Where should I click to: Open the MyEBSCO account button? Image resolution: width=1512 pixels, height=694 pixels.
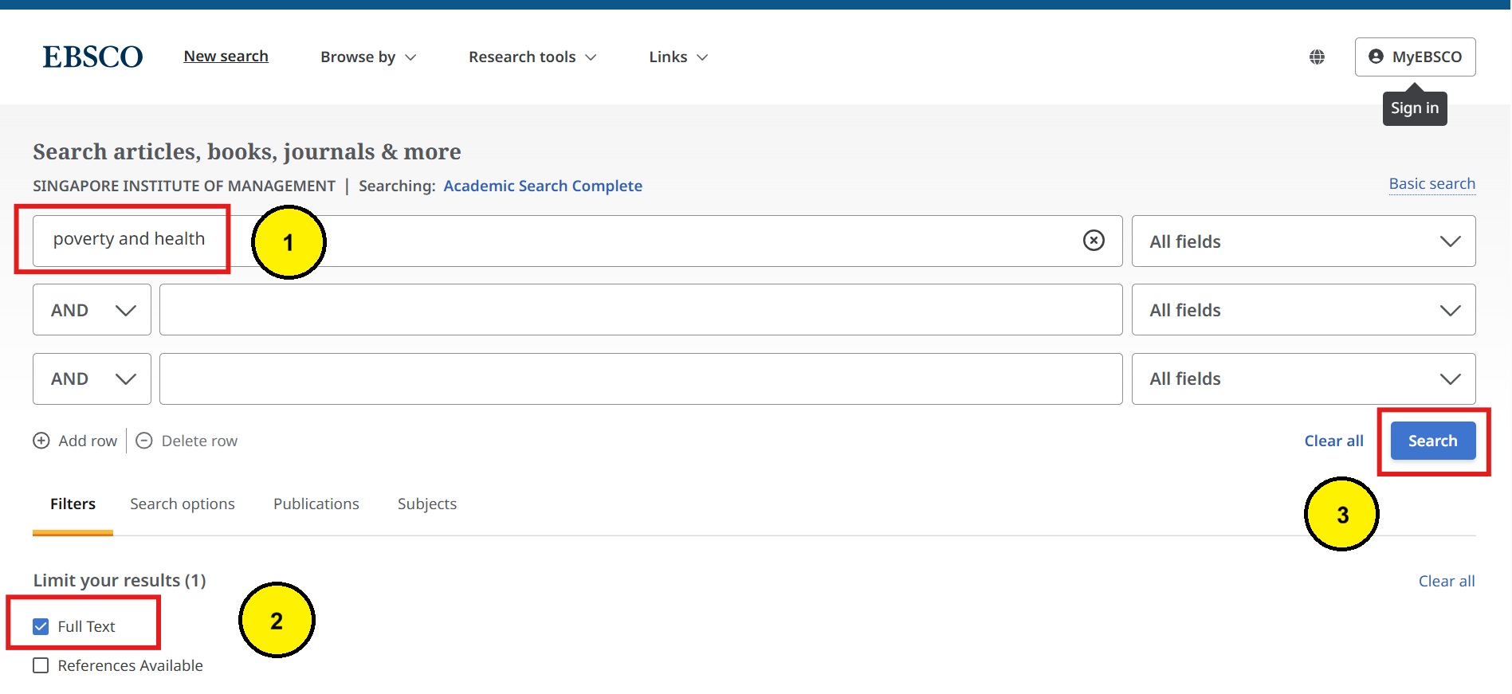point(1415,57)
